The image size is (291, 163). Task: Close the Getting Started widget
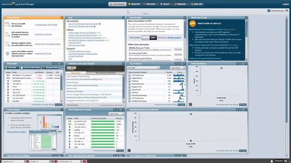click(x=62, y=18)
